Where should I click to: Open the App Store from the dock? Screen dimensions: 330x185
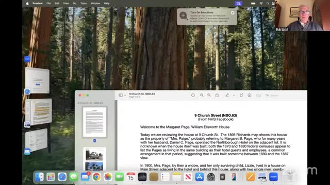(x=200, y=177)
